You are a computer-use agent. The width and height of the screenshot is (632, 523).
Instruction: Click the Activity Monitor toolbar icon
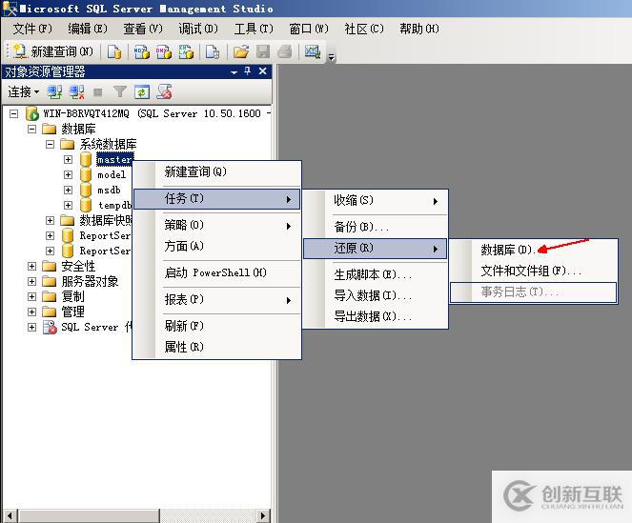pyautogui.click(x=313, y=51)
